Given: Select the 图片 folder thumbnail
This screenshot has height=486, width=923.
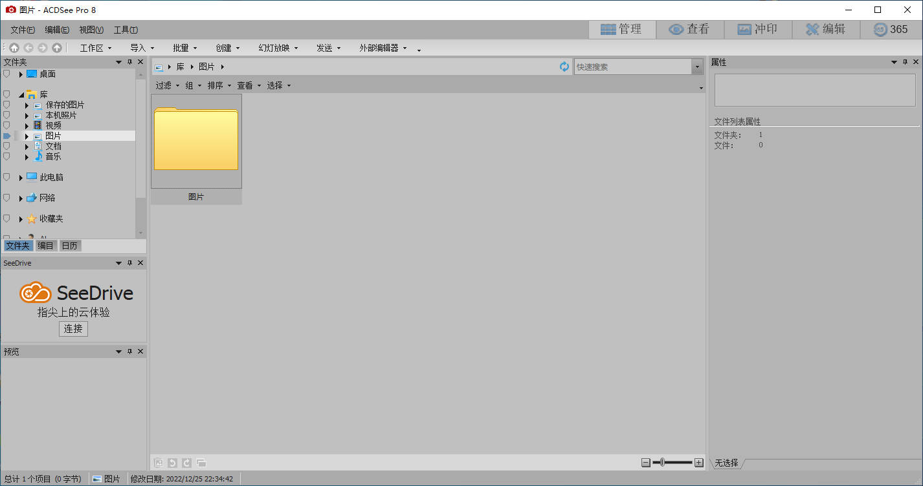Looking at the screenshot, I should point(196,149).
